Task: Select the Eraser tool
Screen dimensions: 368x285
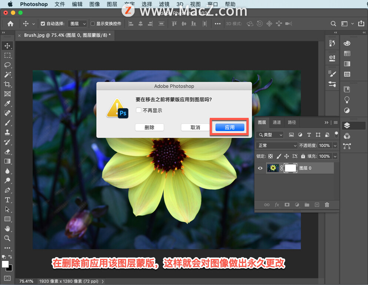Action: pos(7,152)
